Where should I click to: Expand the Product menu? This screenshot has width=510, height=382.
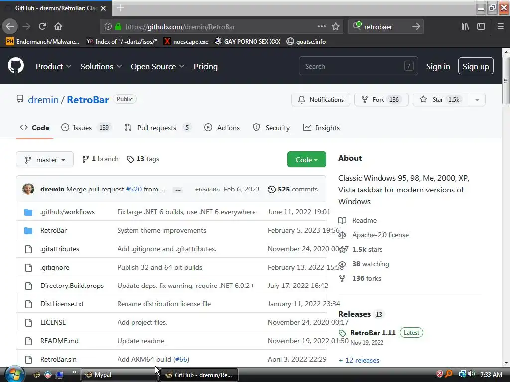tap(53, 67)
